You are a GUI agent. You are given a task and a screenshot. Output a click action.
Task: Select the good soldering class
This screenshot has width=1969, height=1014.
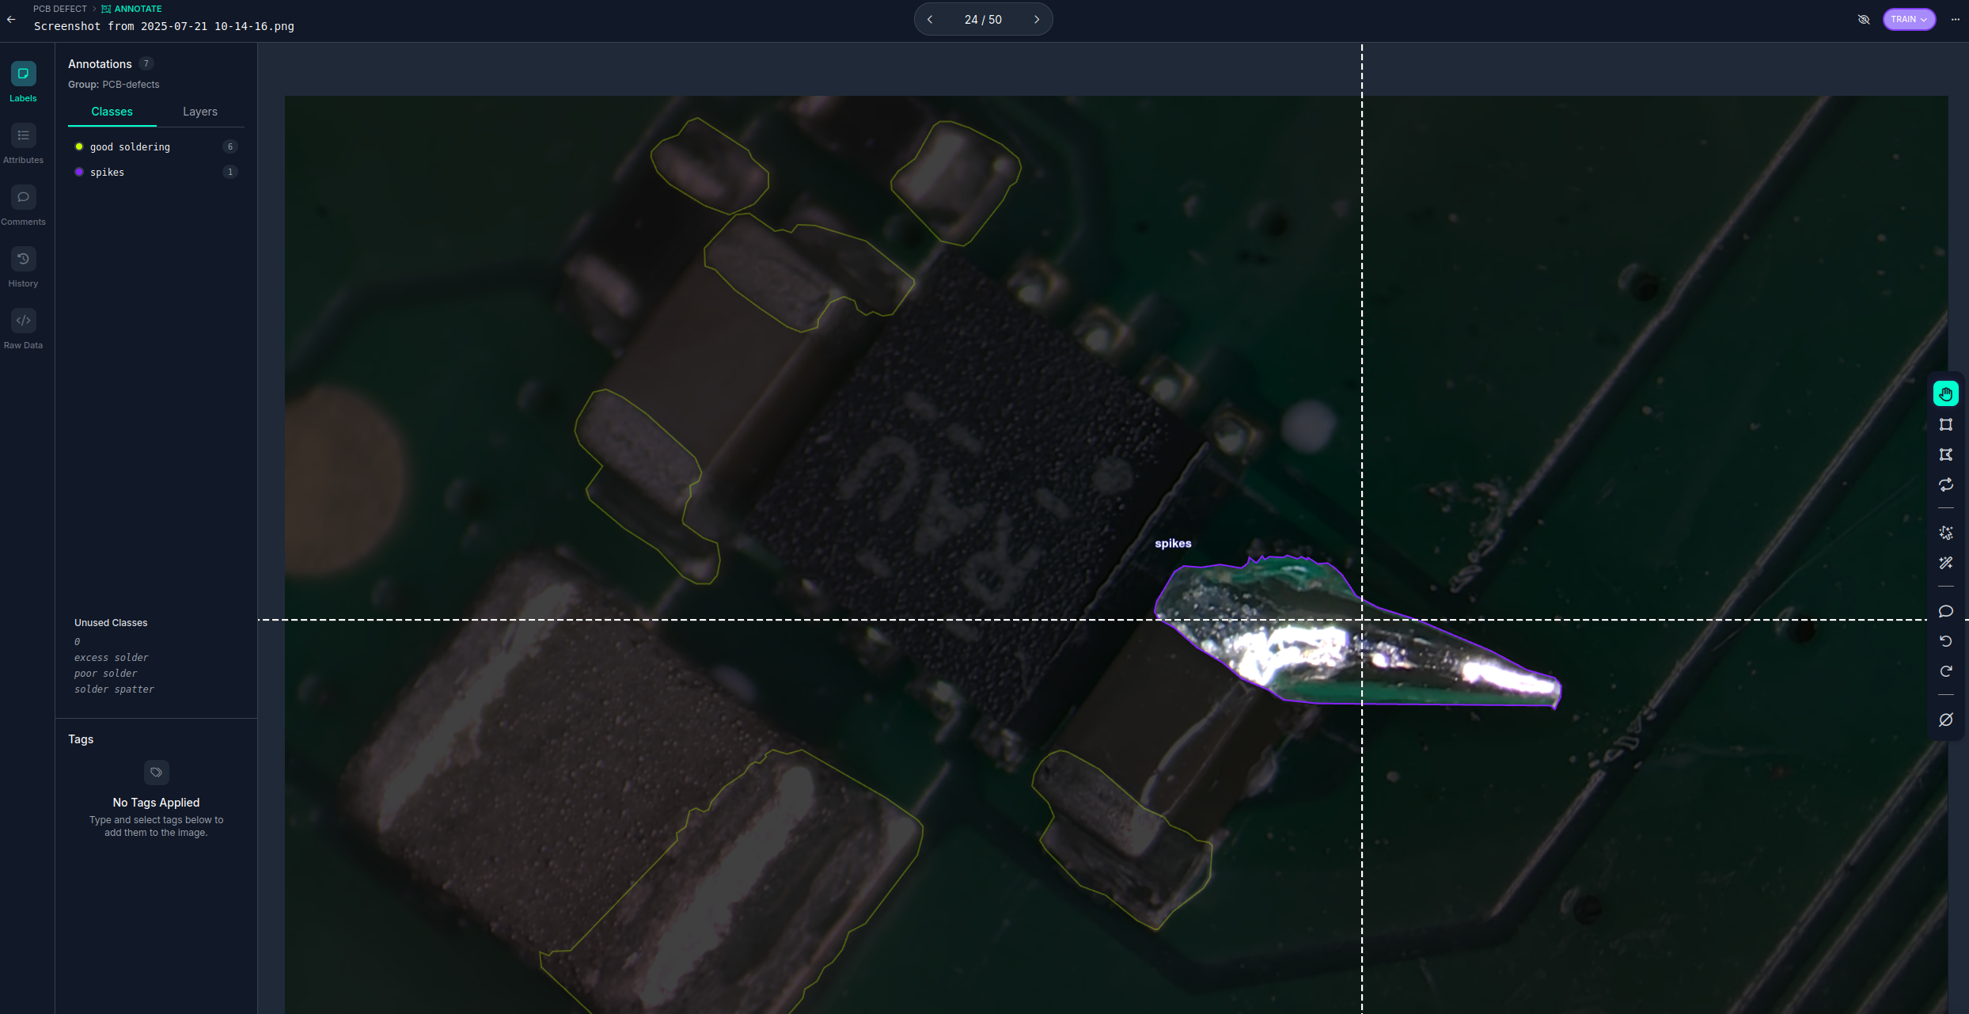[x=156, y=146]
